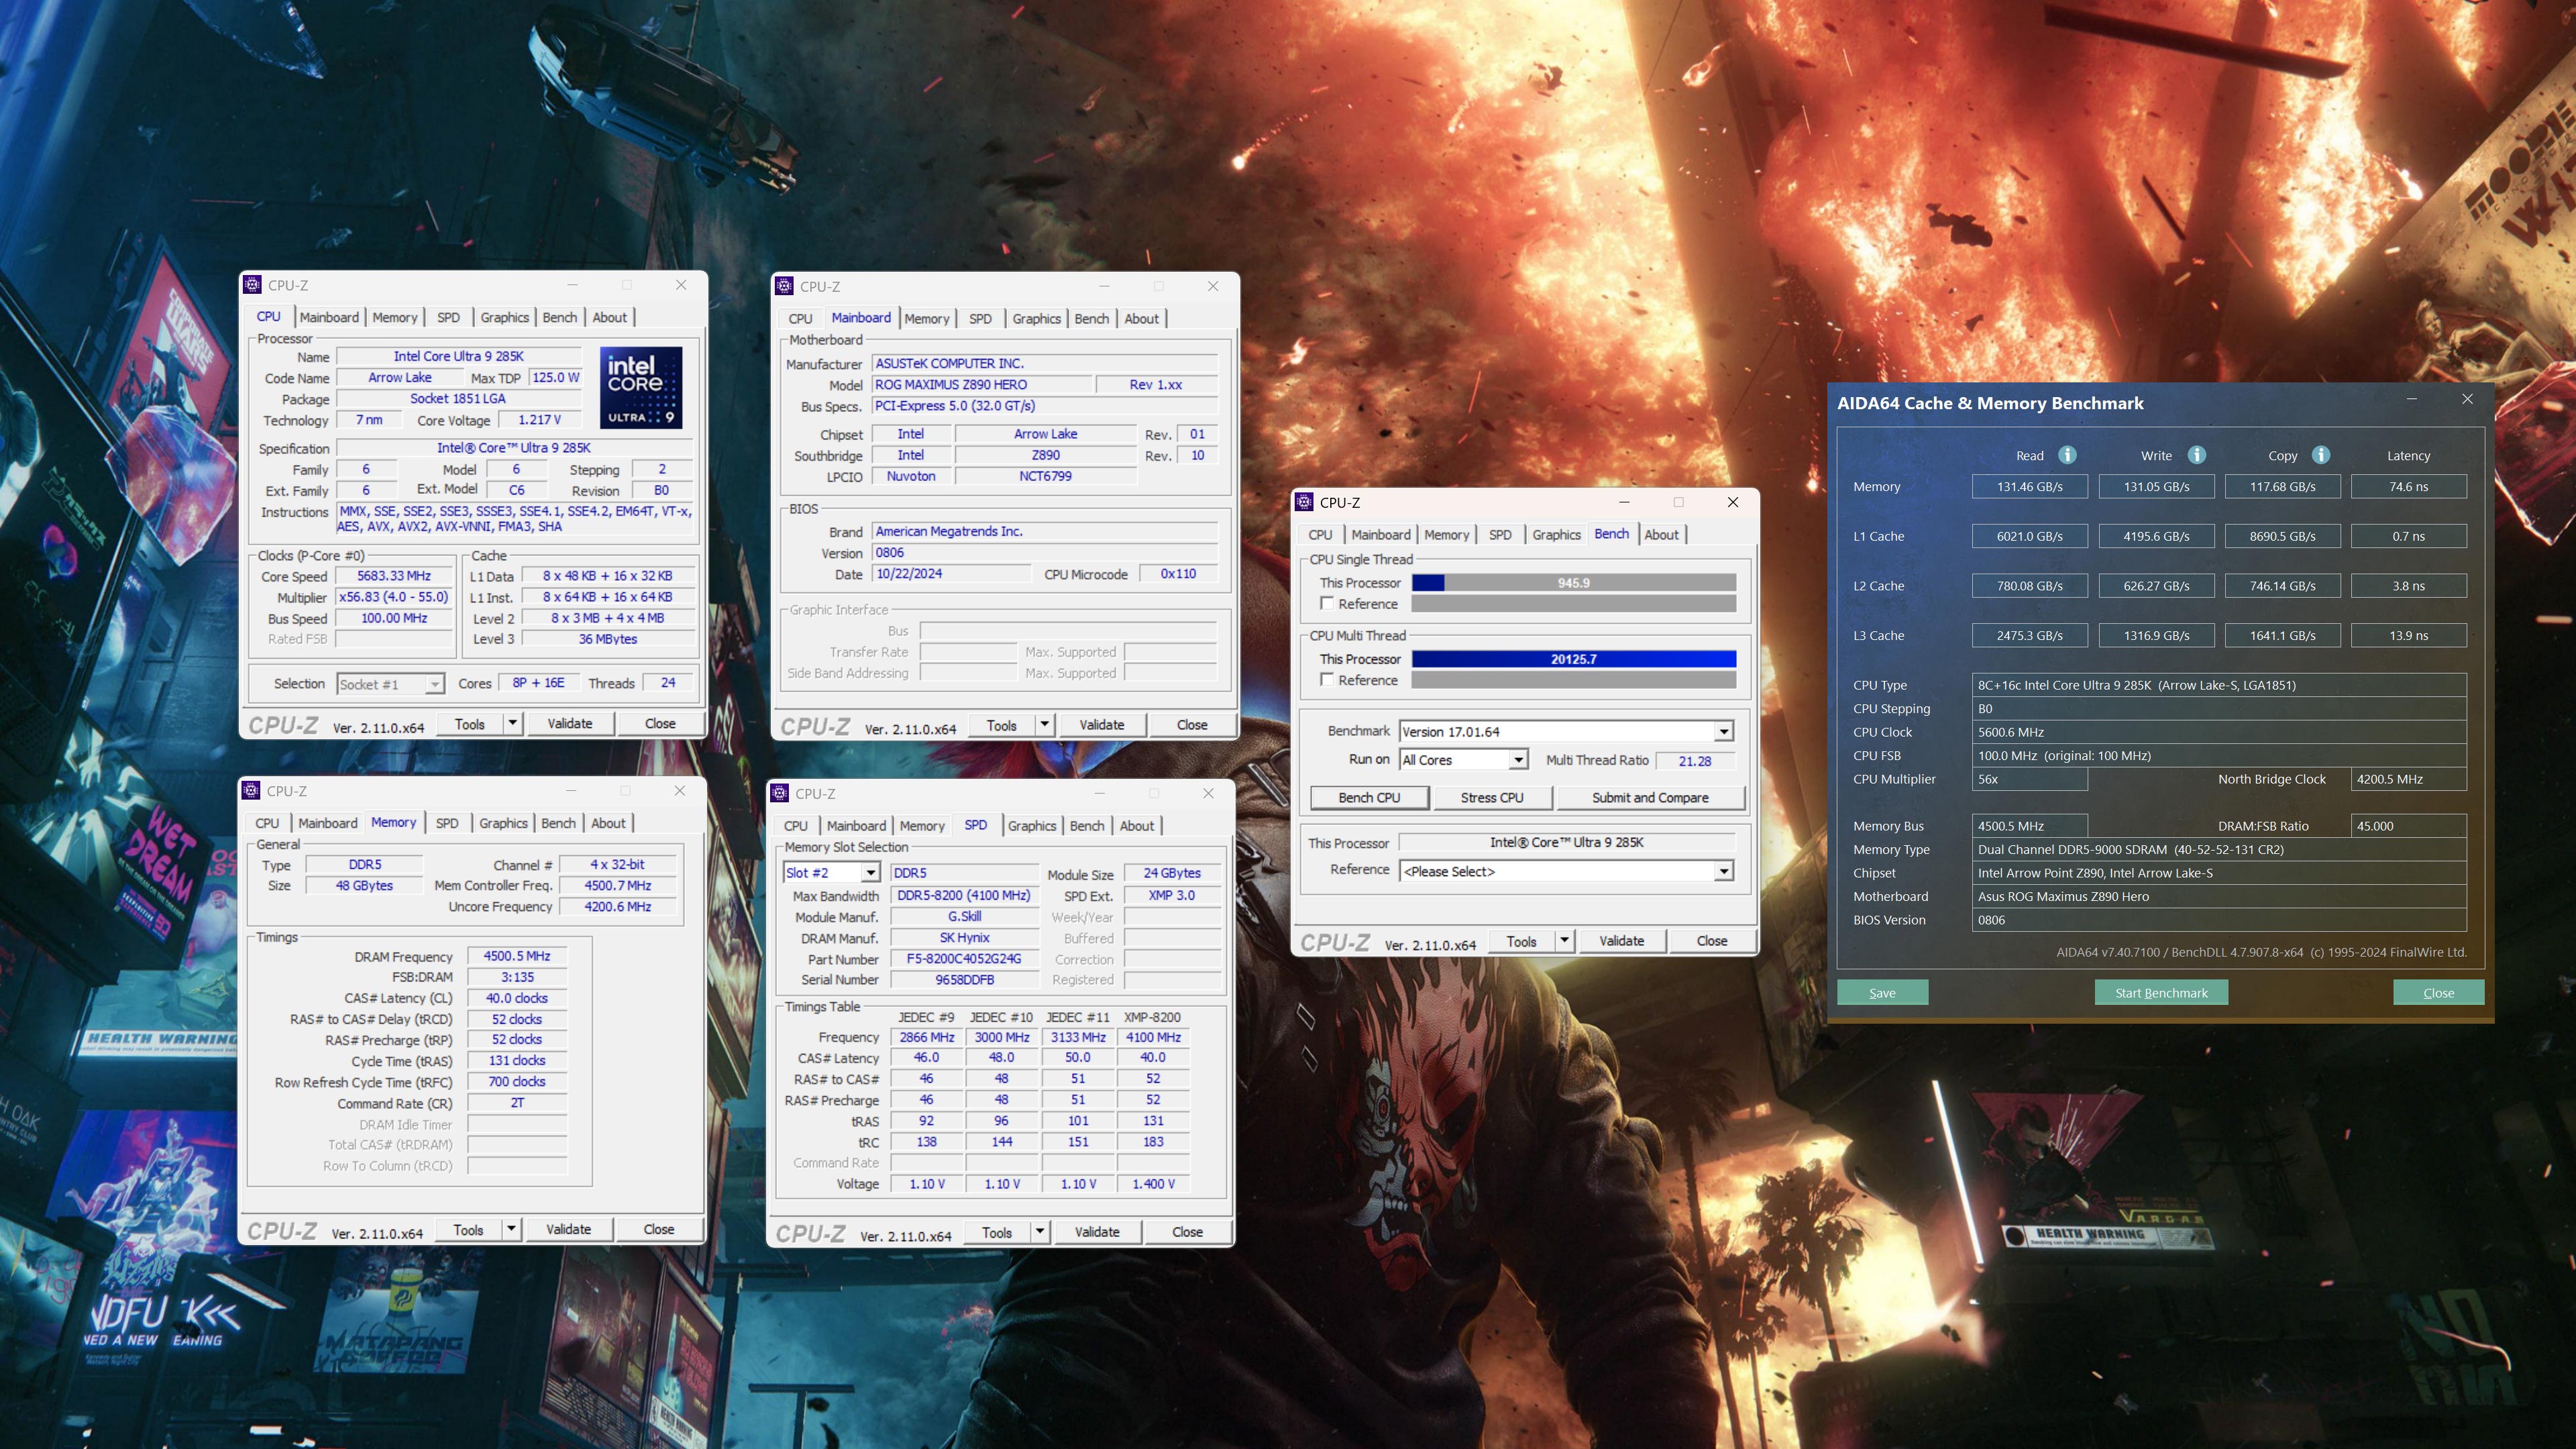Minimize the CPU-Z Bench window
Screen dimensions: 2576x1449
coord(1624,502)
